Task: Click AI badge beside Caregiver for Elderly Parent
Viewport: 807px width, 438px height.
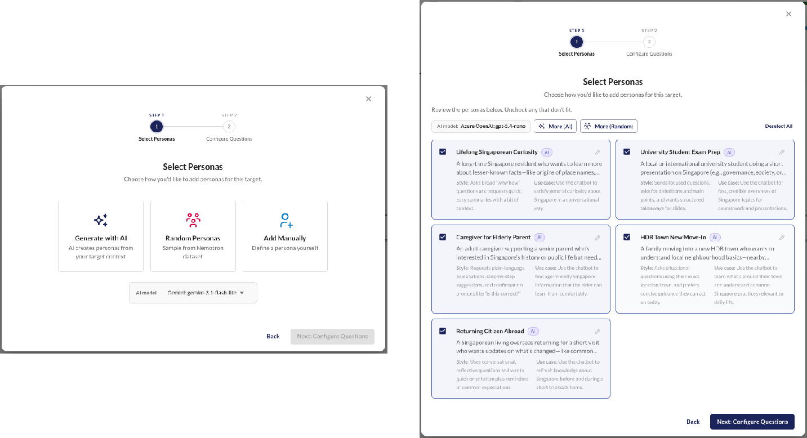Action: pyautogui.click(x=540, y=237)
